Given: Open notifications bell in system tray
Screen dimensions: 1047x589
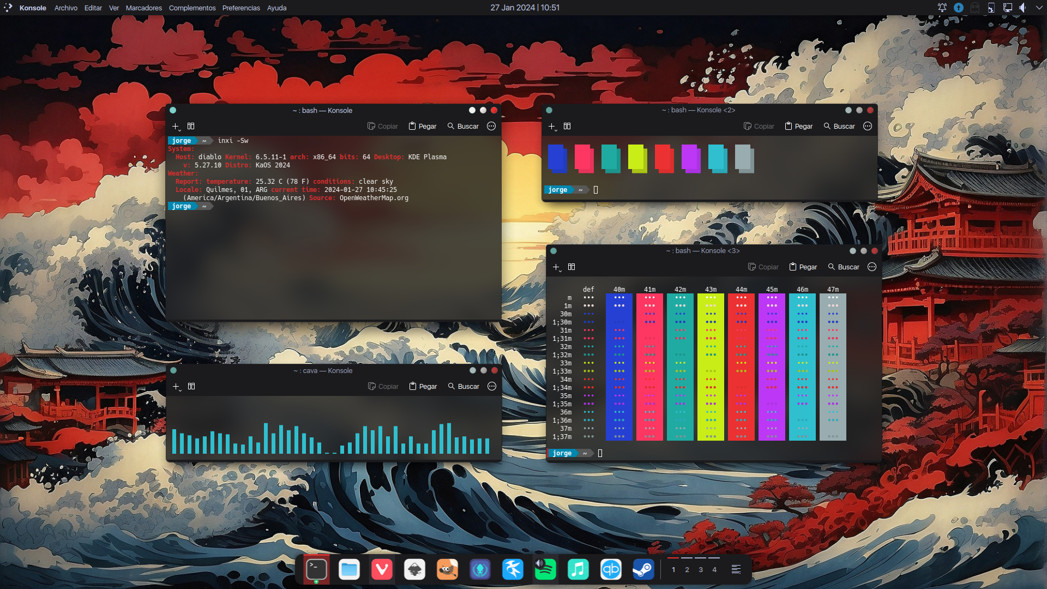Looking at the screenshot, I should point(942,8).
